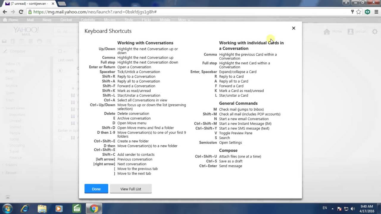
Task: Open the Contacts icon in the mail toolbar
Action: tap(13, 41)
